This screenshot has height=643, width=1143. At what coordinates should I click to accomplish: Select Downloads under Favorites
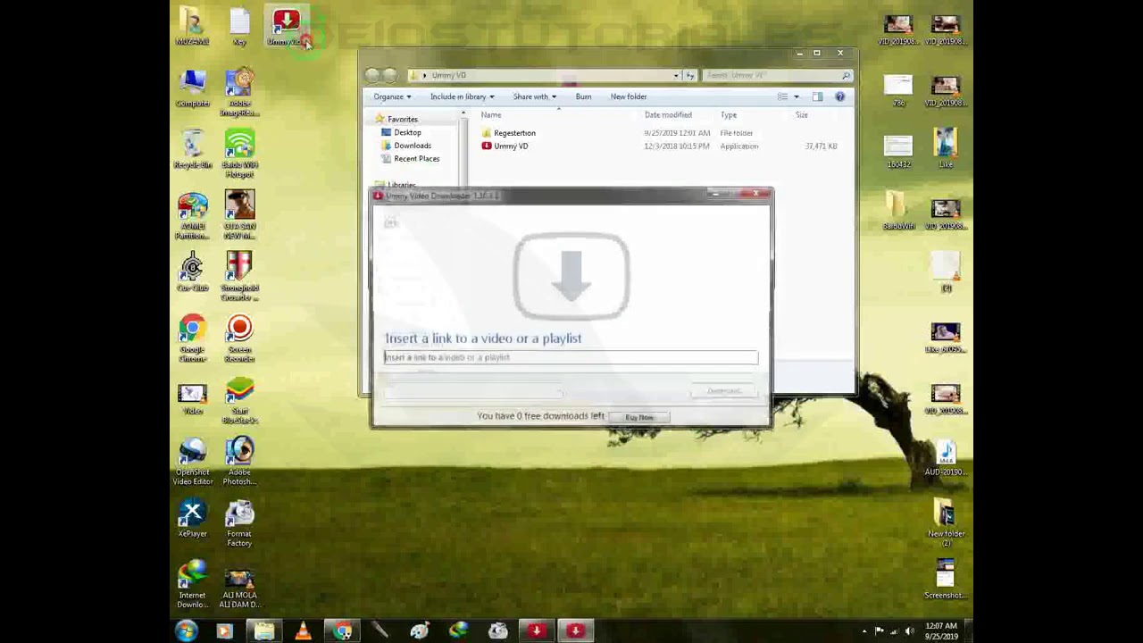[412, 146]
